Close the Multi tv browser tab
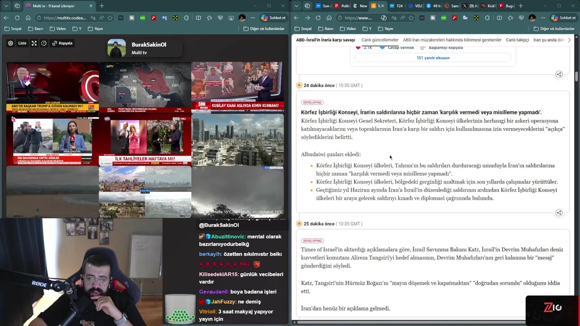Screen dimensions: 580x326 (91, 6)
